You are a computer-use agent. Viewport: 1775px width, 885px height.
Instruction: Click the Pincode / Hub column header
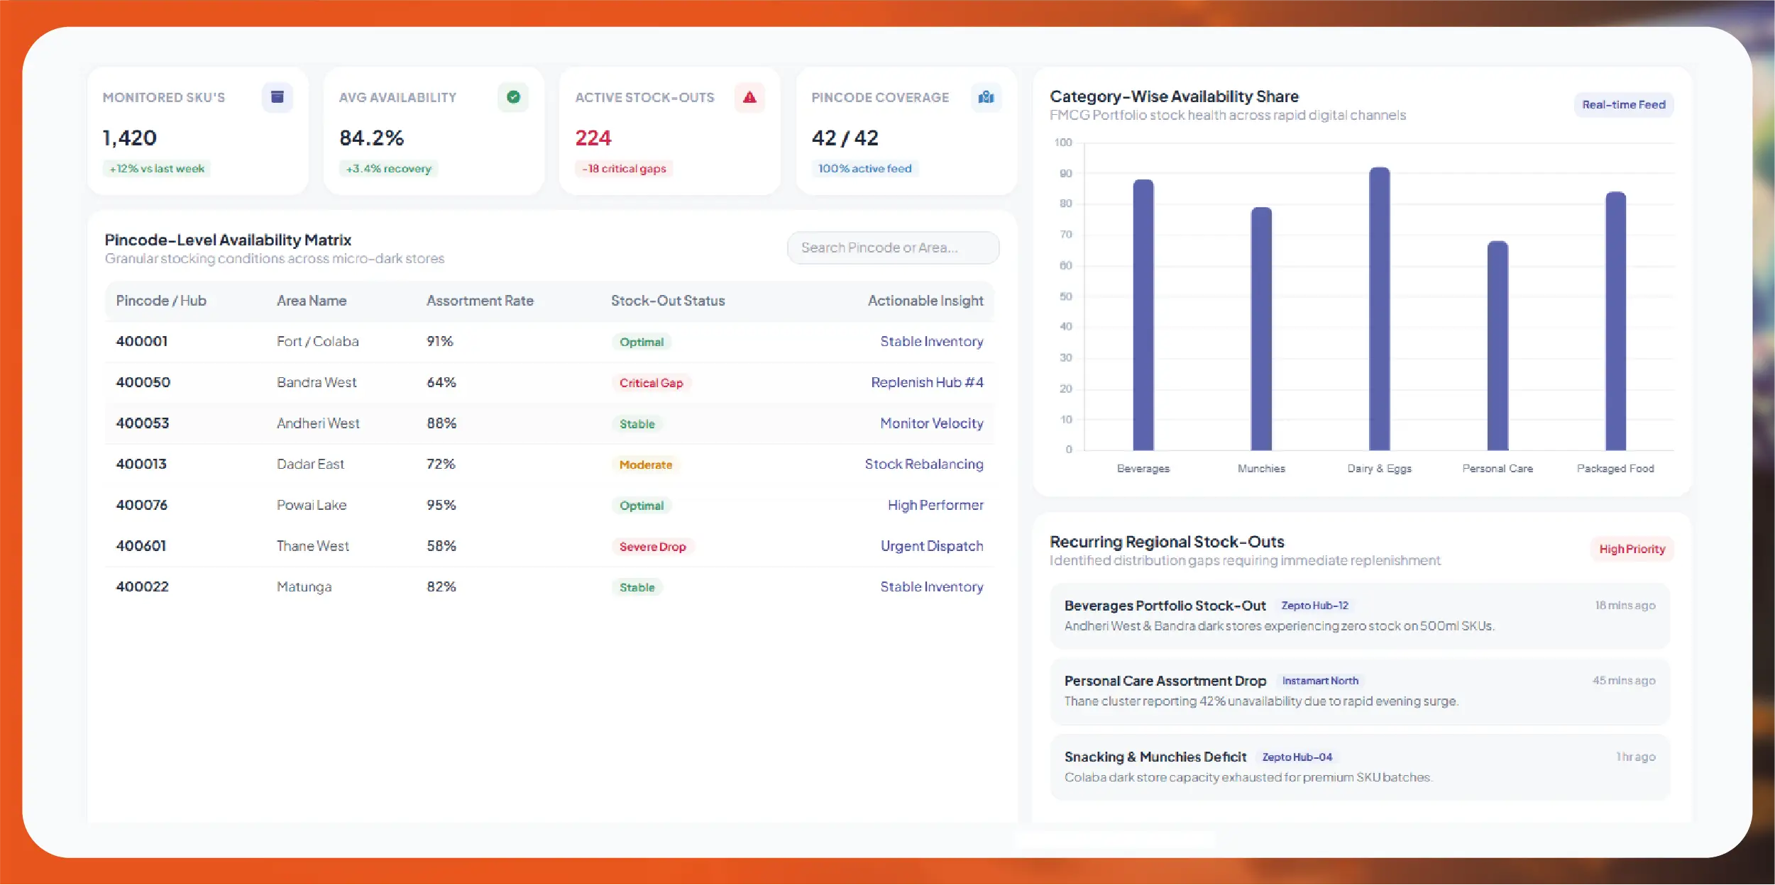pos(161,301)
